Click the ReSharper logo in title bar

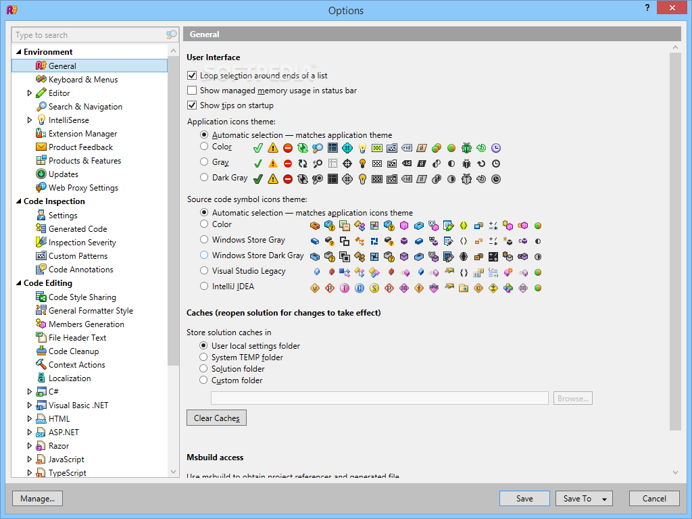click(x=12, y=9)
